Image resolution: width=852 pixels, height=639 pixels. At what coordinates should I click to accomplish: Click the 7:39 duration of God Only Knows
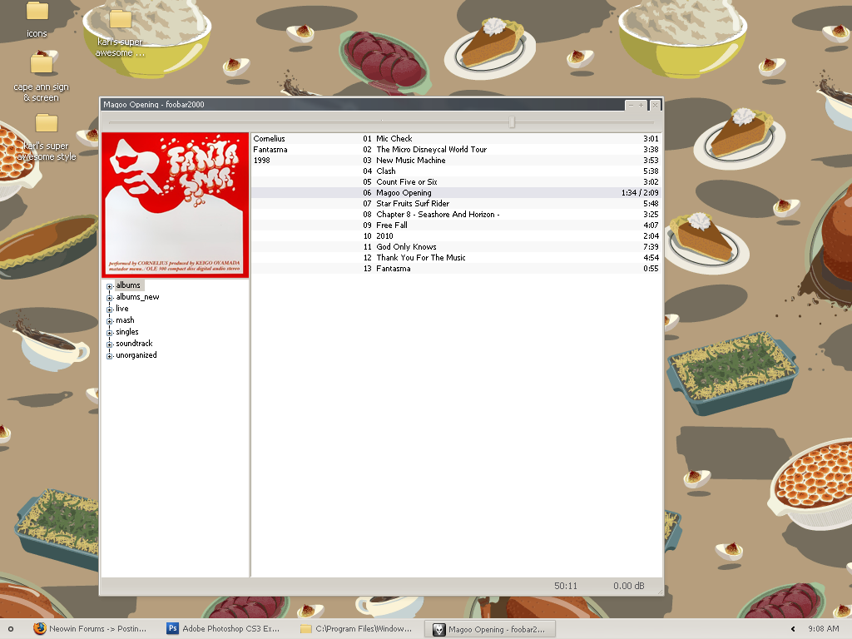tap(651, 247)
